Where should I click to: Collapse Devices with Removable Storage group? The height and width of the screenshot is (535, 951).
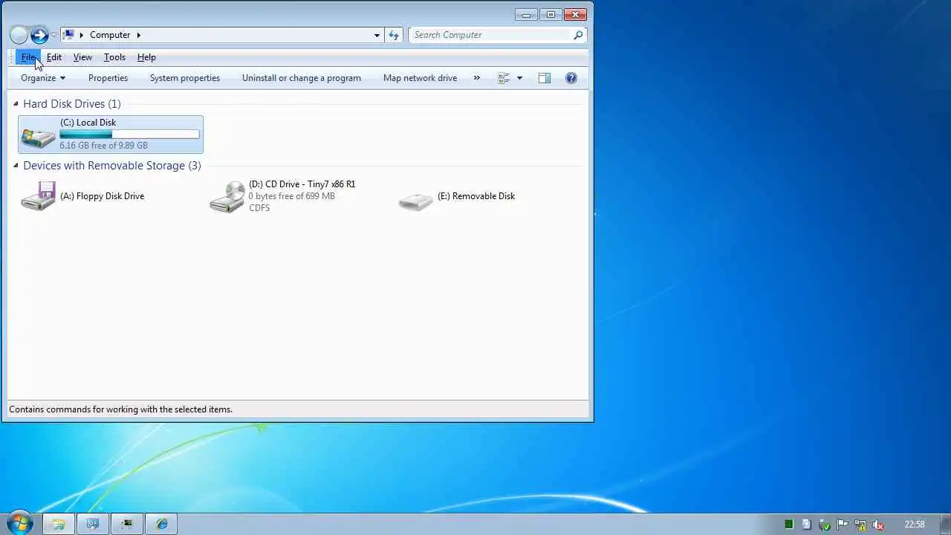(16, 166)
